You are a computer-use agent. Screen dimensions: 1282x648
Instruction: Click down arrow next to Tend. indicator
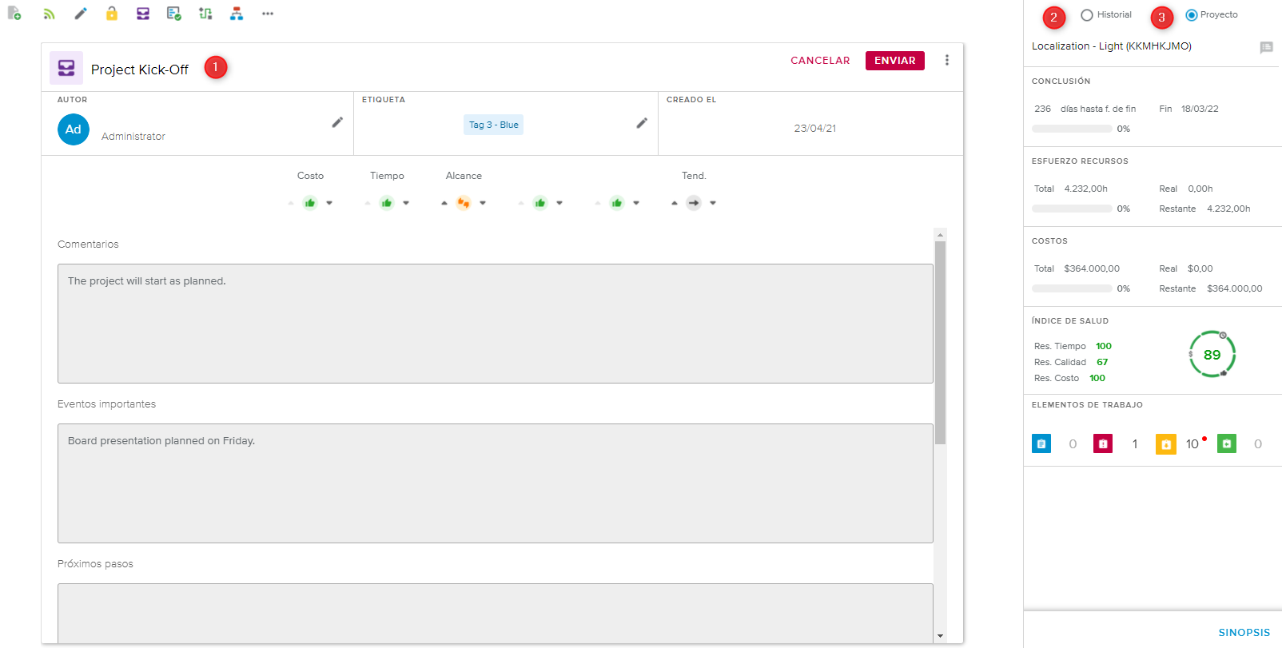[x=713, y=203]
